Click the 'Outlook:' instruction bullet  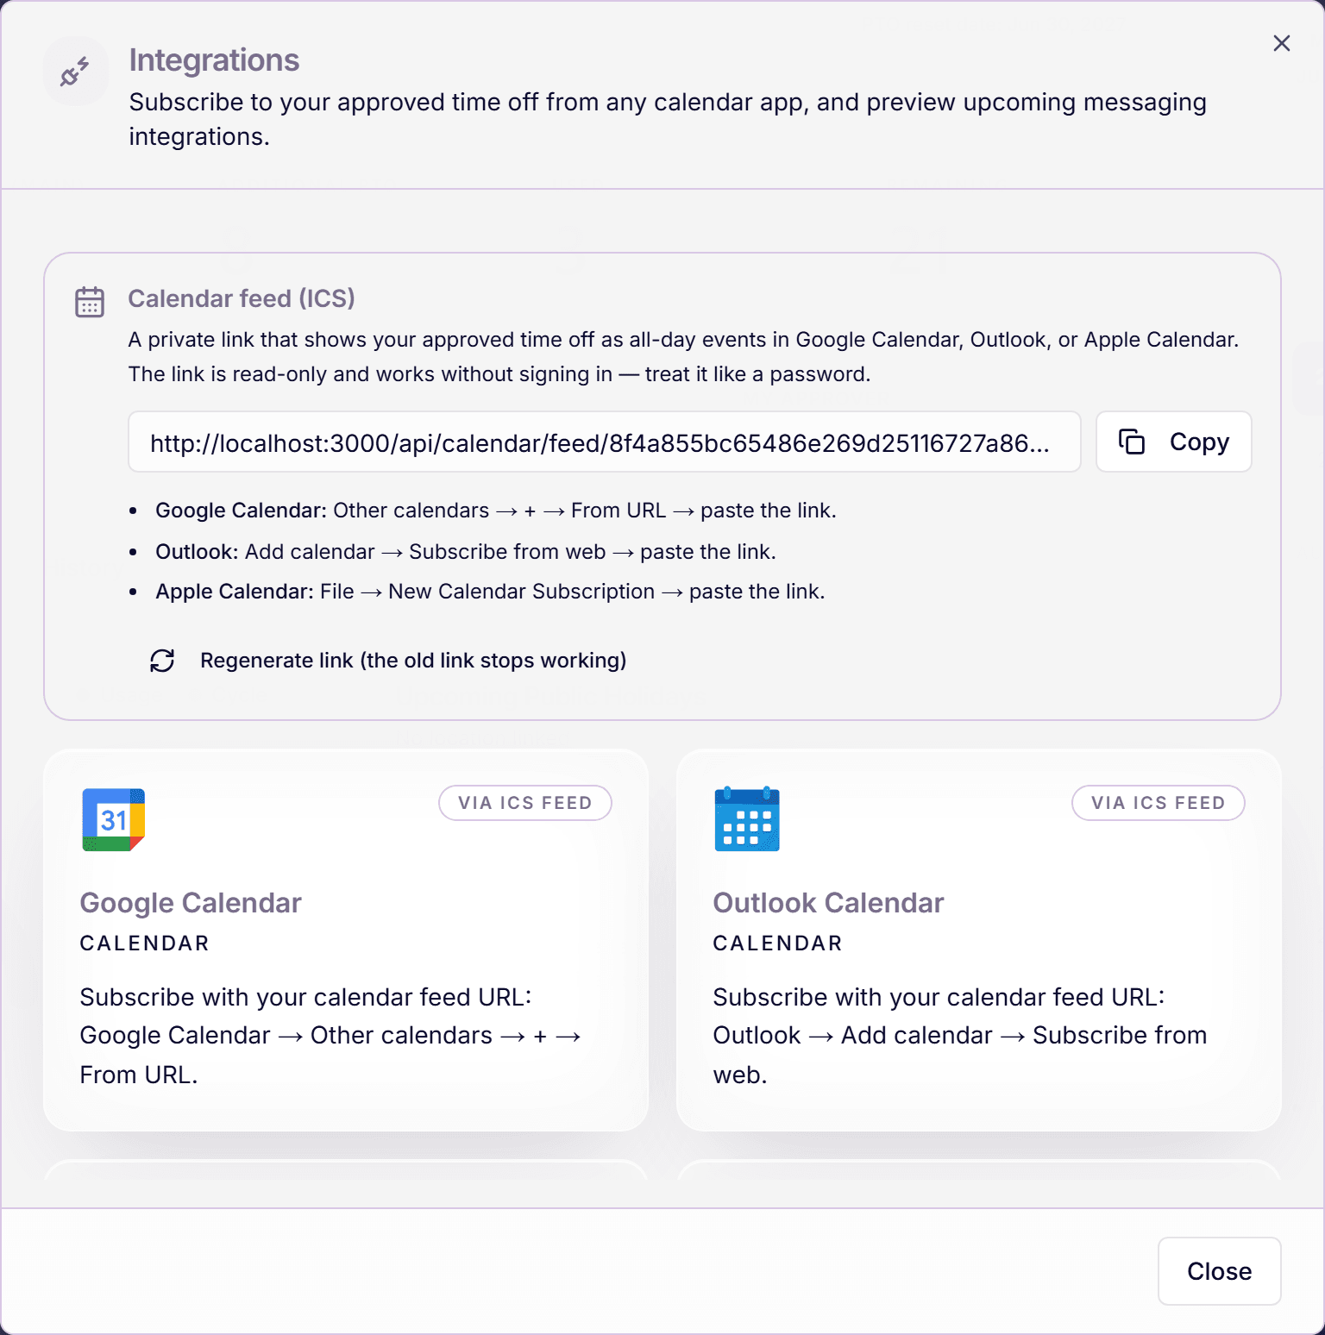coord(466,552)
